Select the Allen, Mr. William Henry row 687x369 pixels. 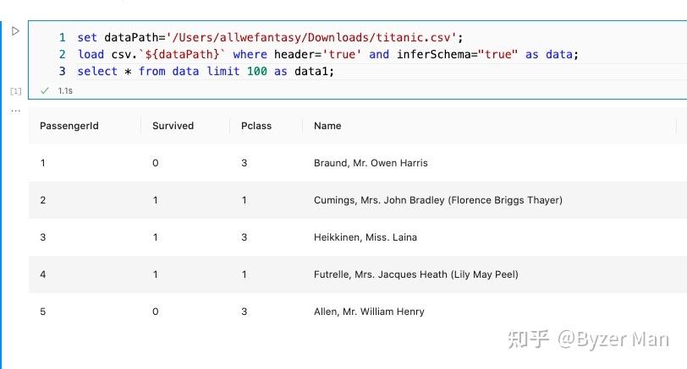click(x=369, y=312)
